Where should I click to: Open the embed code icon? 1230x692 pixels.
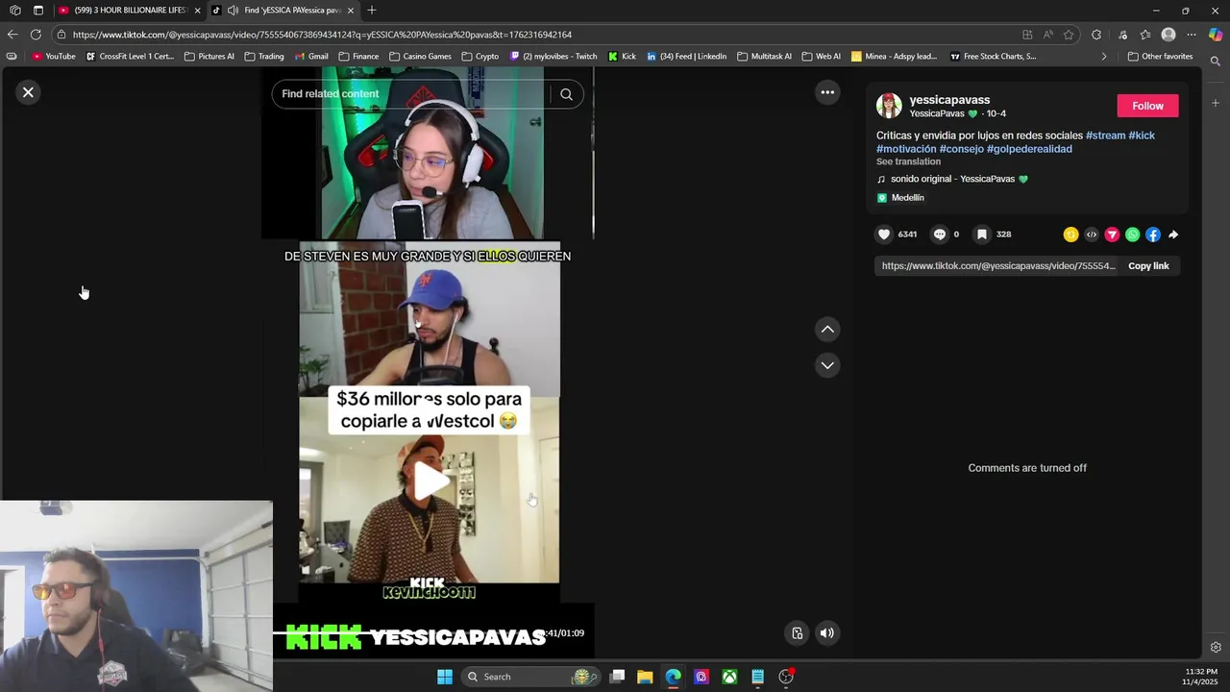click(1092, 235)
